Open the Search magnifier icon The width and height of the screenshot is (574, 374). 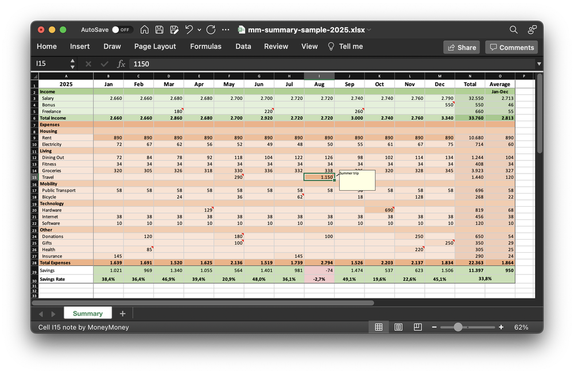(x=514, y=29)
